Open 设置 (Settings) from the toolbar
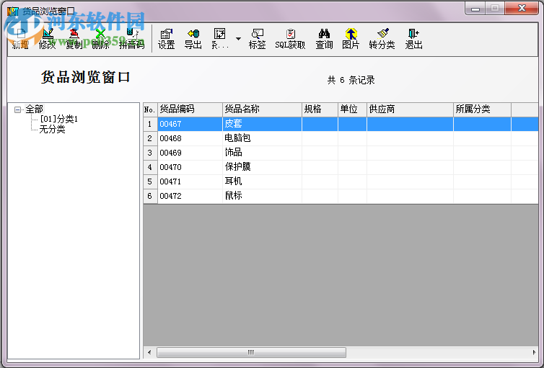This screenshot has height=368, width=544. [x=167, y=38]
